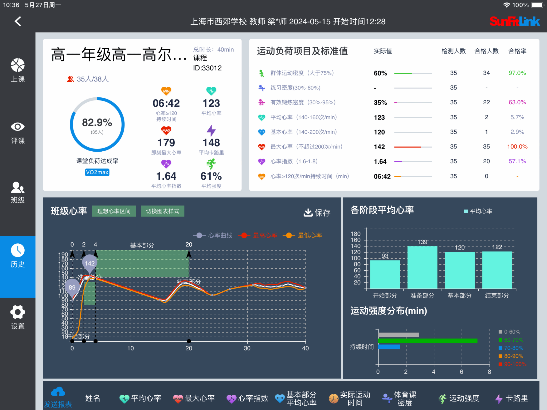Toggle the 60-70% intensity legend item
547x410 pixels.
pyautogui.click(x=511, y=340)
